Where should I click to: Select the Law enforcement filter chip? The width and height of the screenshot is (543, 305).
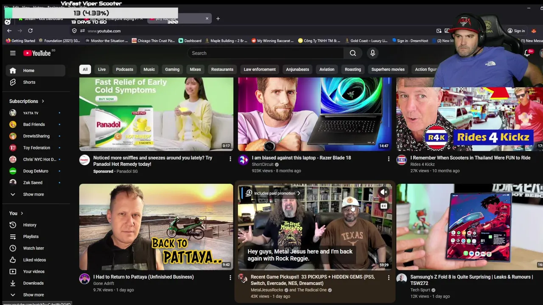click(260, 69)
